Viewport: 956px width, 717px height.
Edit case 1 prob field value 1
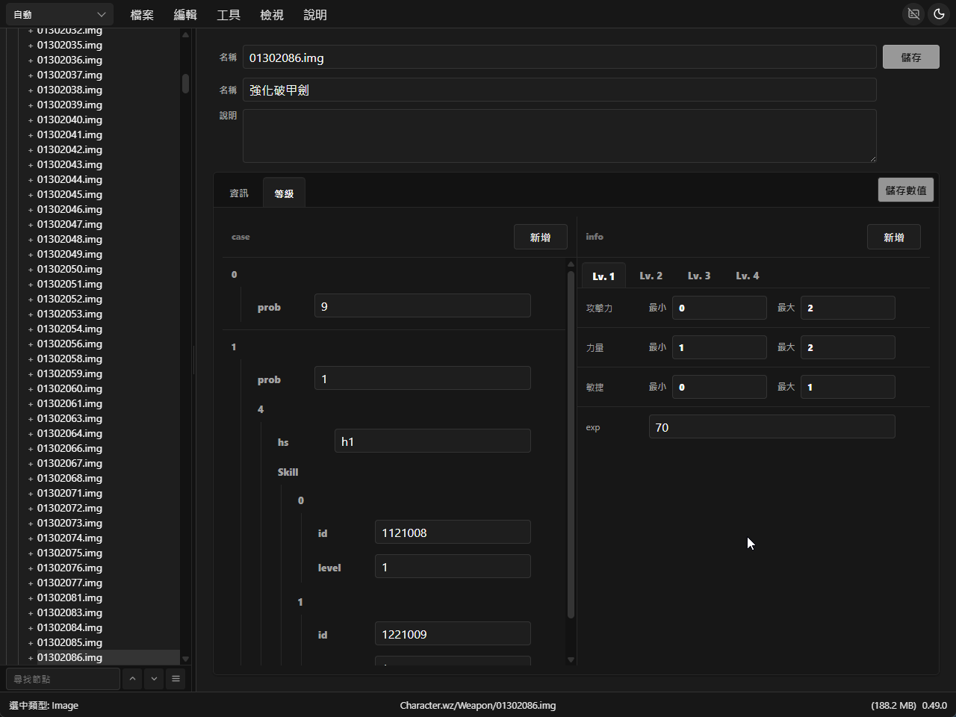tap(423, 379)
